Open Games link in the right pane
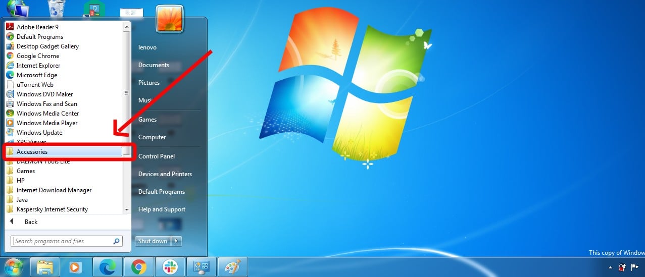Image resolution: width=645 pixels, height=277 pixels. [147, 120]
